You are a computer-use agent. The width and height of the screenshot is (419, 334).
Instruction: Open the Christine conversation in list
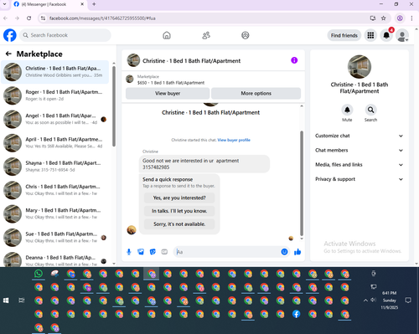pos(55,72)
